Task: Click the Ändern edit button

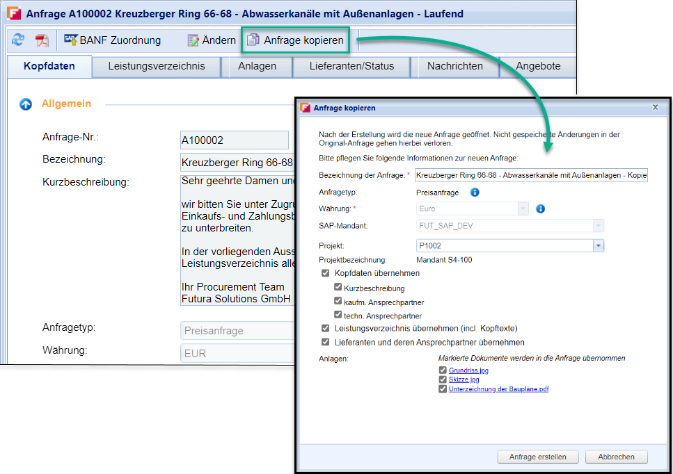Action: click(x=212, y=40)
